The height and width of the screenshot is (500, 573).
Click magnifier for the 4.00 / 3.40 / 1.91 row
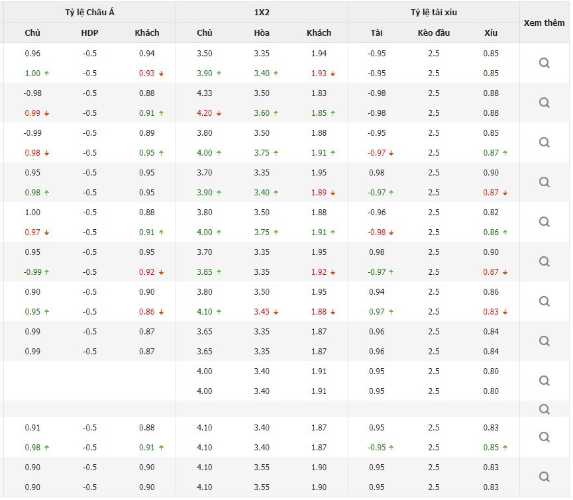[x=545, y=381]
